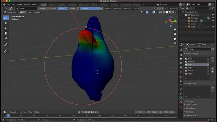217x122 pixels.
Task: Expand the Vertex Colors panel
Action: click(x=191, y=105)
